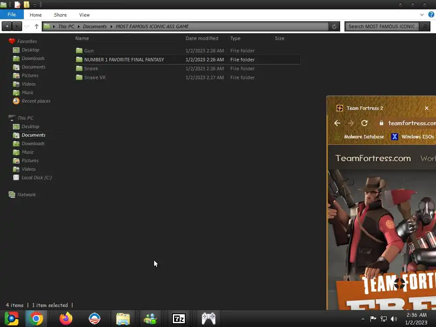
Task: Go forward with Explorer's forward arrow
Action: coord(17,26)
